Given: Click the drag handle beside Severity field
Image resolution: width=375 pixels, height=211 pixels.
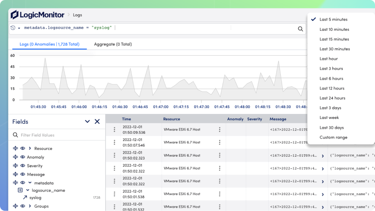Looking at the screenshot, I should 15,165.
